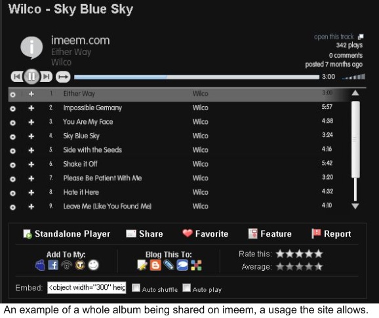Image resolution: width=379 pixels, height=318 pixels.
Task: Skip to the next track
Action: tap(46, 77)
